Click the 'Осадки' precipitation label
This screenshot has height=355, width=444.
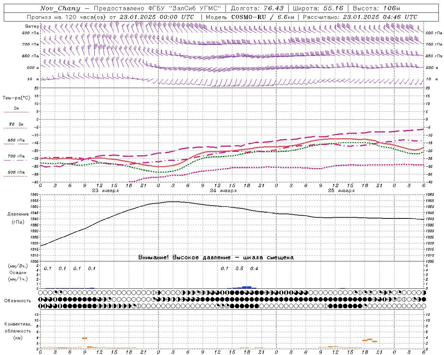point(18,272)
